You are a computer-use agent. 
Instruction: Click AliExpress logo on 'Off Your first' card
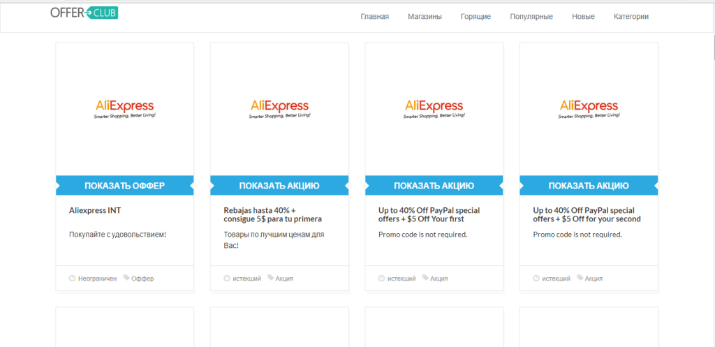[434, 110]
